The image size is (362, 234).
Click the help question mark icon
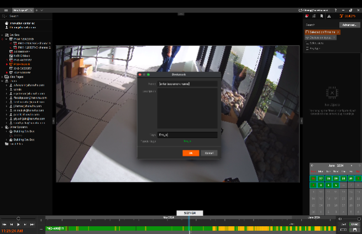[x=335, y=10]
